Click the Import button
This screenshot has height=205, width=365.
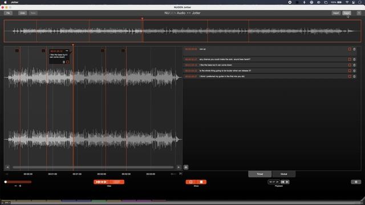tap(336, 13)
